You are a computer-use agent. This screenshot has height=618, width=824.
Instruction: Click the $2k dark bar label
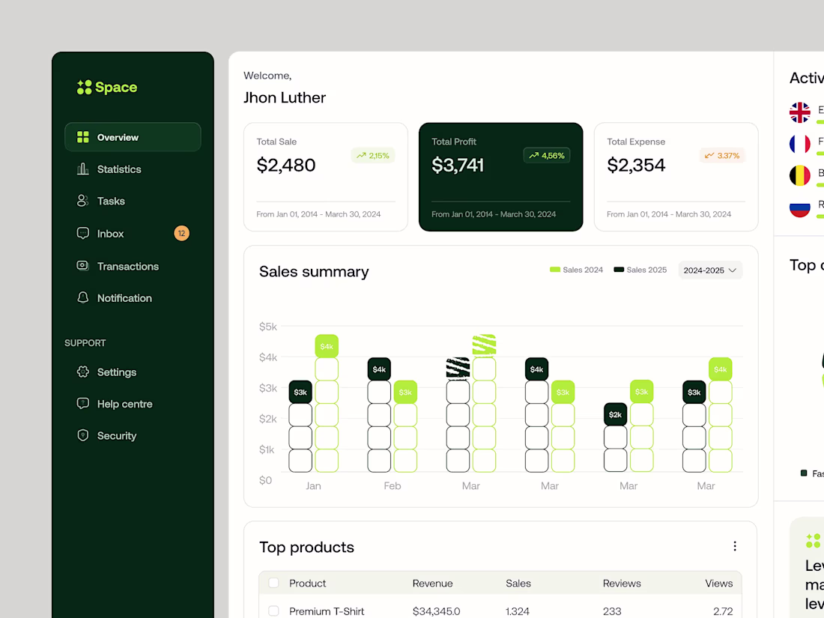[x=615, y=415]
